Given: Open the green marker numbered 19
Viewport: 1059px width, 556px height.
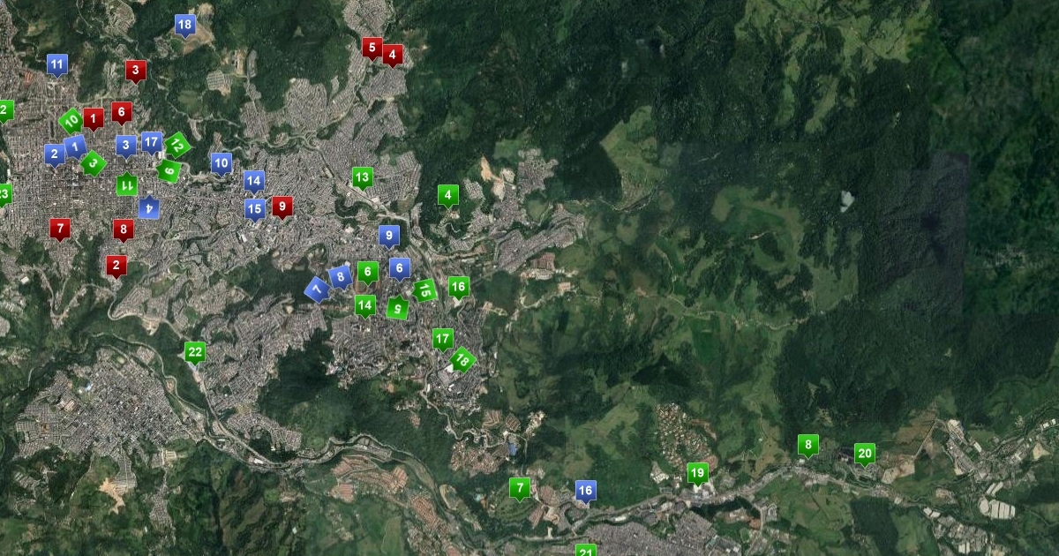Looking at the screenshot, I should pyautogui.click(x=697, y=473).
